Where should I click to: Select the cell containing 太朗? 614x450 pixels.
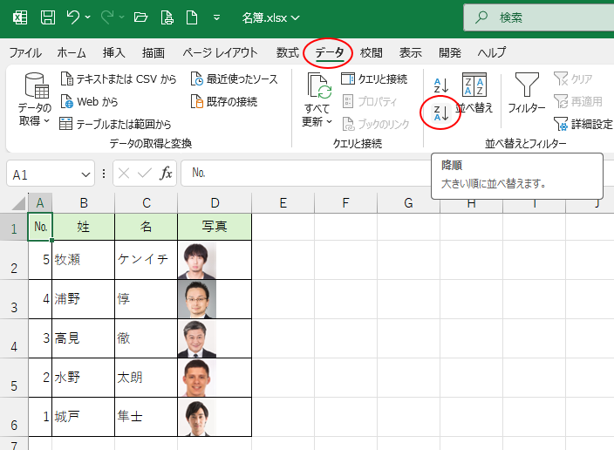[x=146, y=378]
